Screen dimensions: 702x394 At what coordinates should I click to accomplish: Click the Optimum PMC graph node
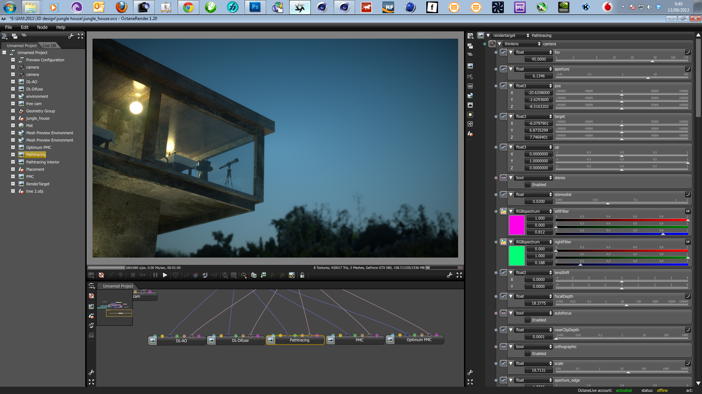point(419,340)
